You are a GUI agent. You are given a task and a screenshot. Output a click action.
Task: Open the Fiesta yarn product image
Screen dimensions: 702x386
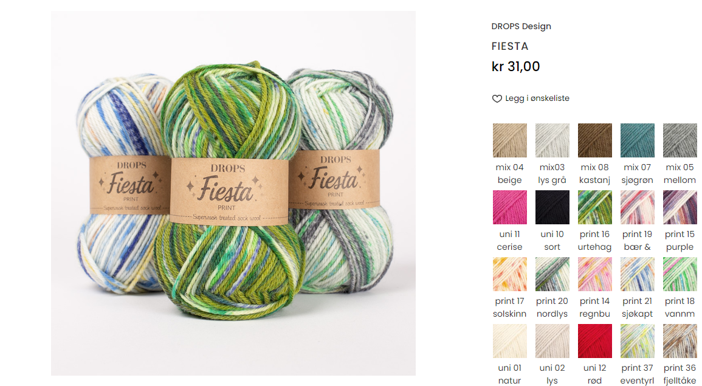tap(233, 193)
